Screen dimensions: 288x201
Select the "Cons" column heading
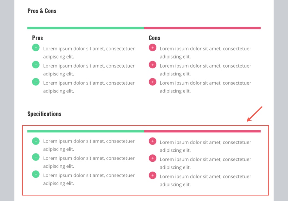tap(154, 38)
